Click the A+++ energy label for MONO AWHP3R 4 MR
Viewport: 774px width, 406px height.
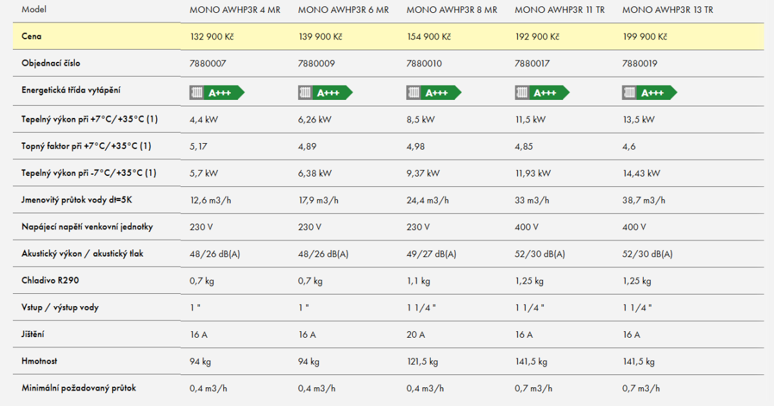coord(217,93)
